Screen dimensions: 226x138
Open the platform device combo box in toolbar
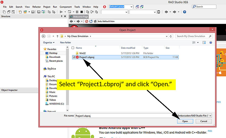pos(143,12)
